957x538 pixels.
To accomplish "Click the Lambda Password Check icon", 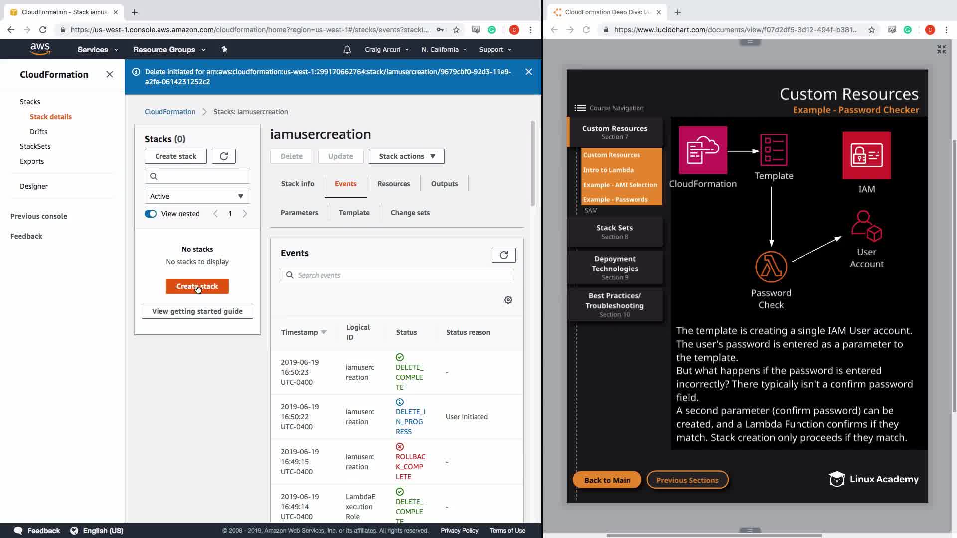I will pyautogui.click(x=771, y=267).
